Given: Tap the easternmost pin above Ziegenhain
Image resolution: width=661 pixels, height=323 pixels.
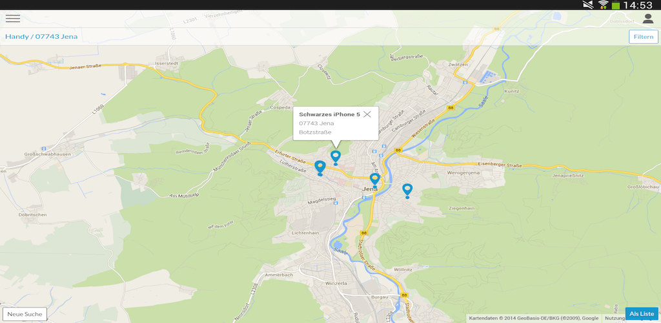Looking at the screenshot, I should tap(407, 190).
